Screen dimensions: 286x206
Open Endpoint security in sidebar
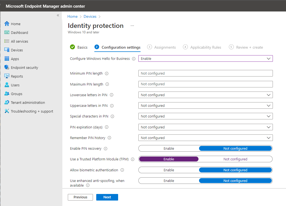pyautogui.click(x=24, y=67)
